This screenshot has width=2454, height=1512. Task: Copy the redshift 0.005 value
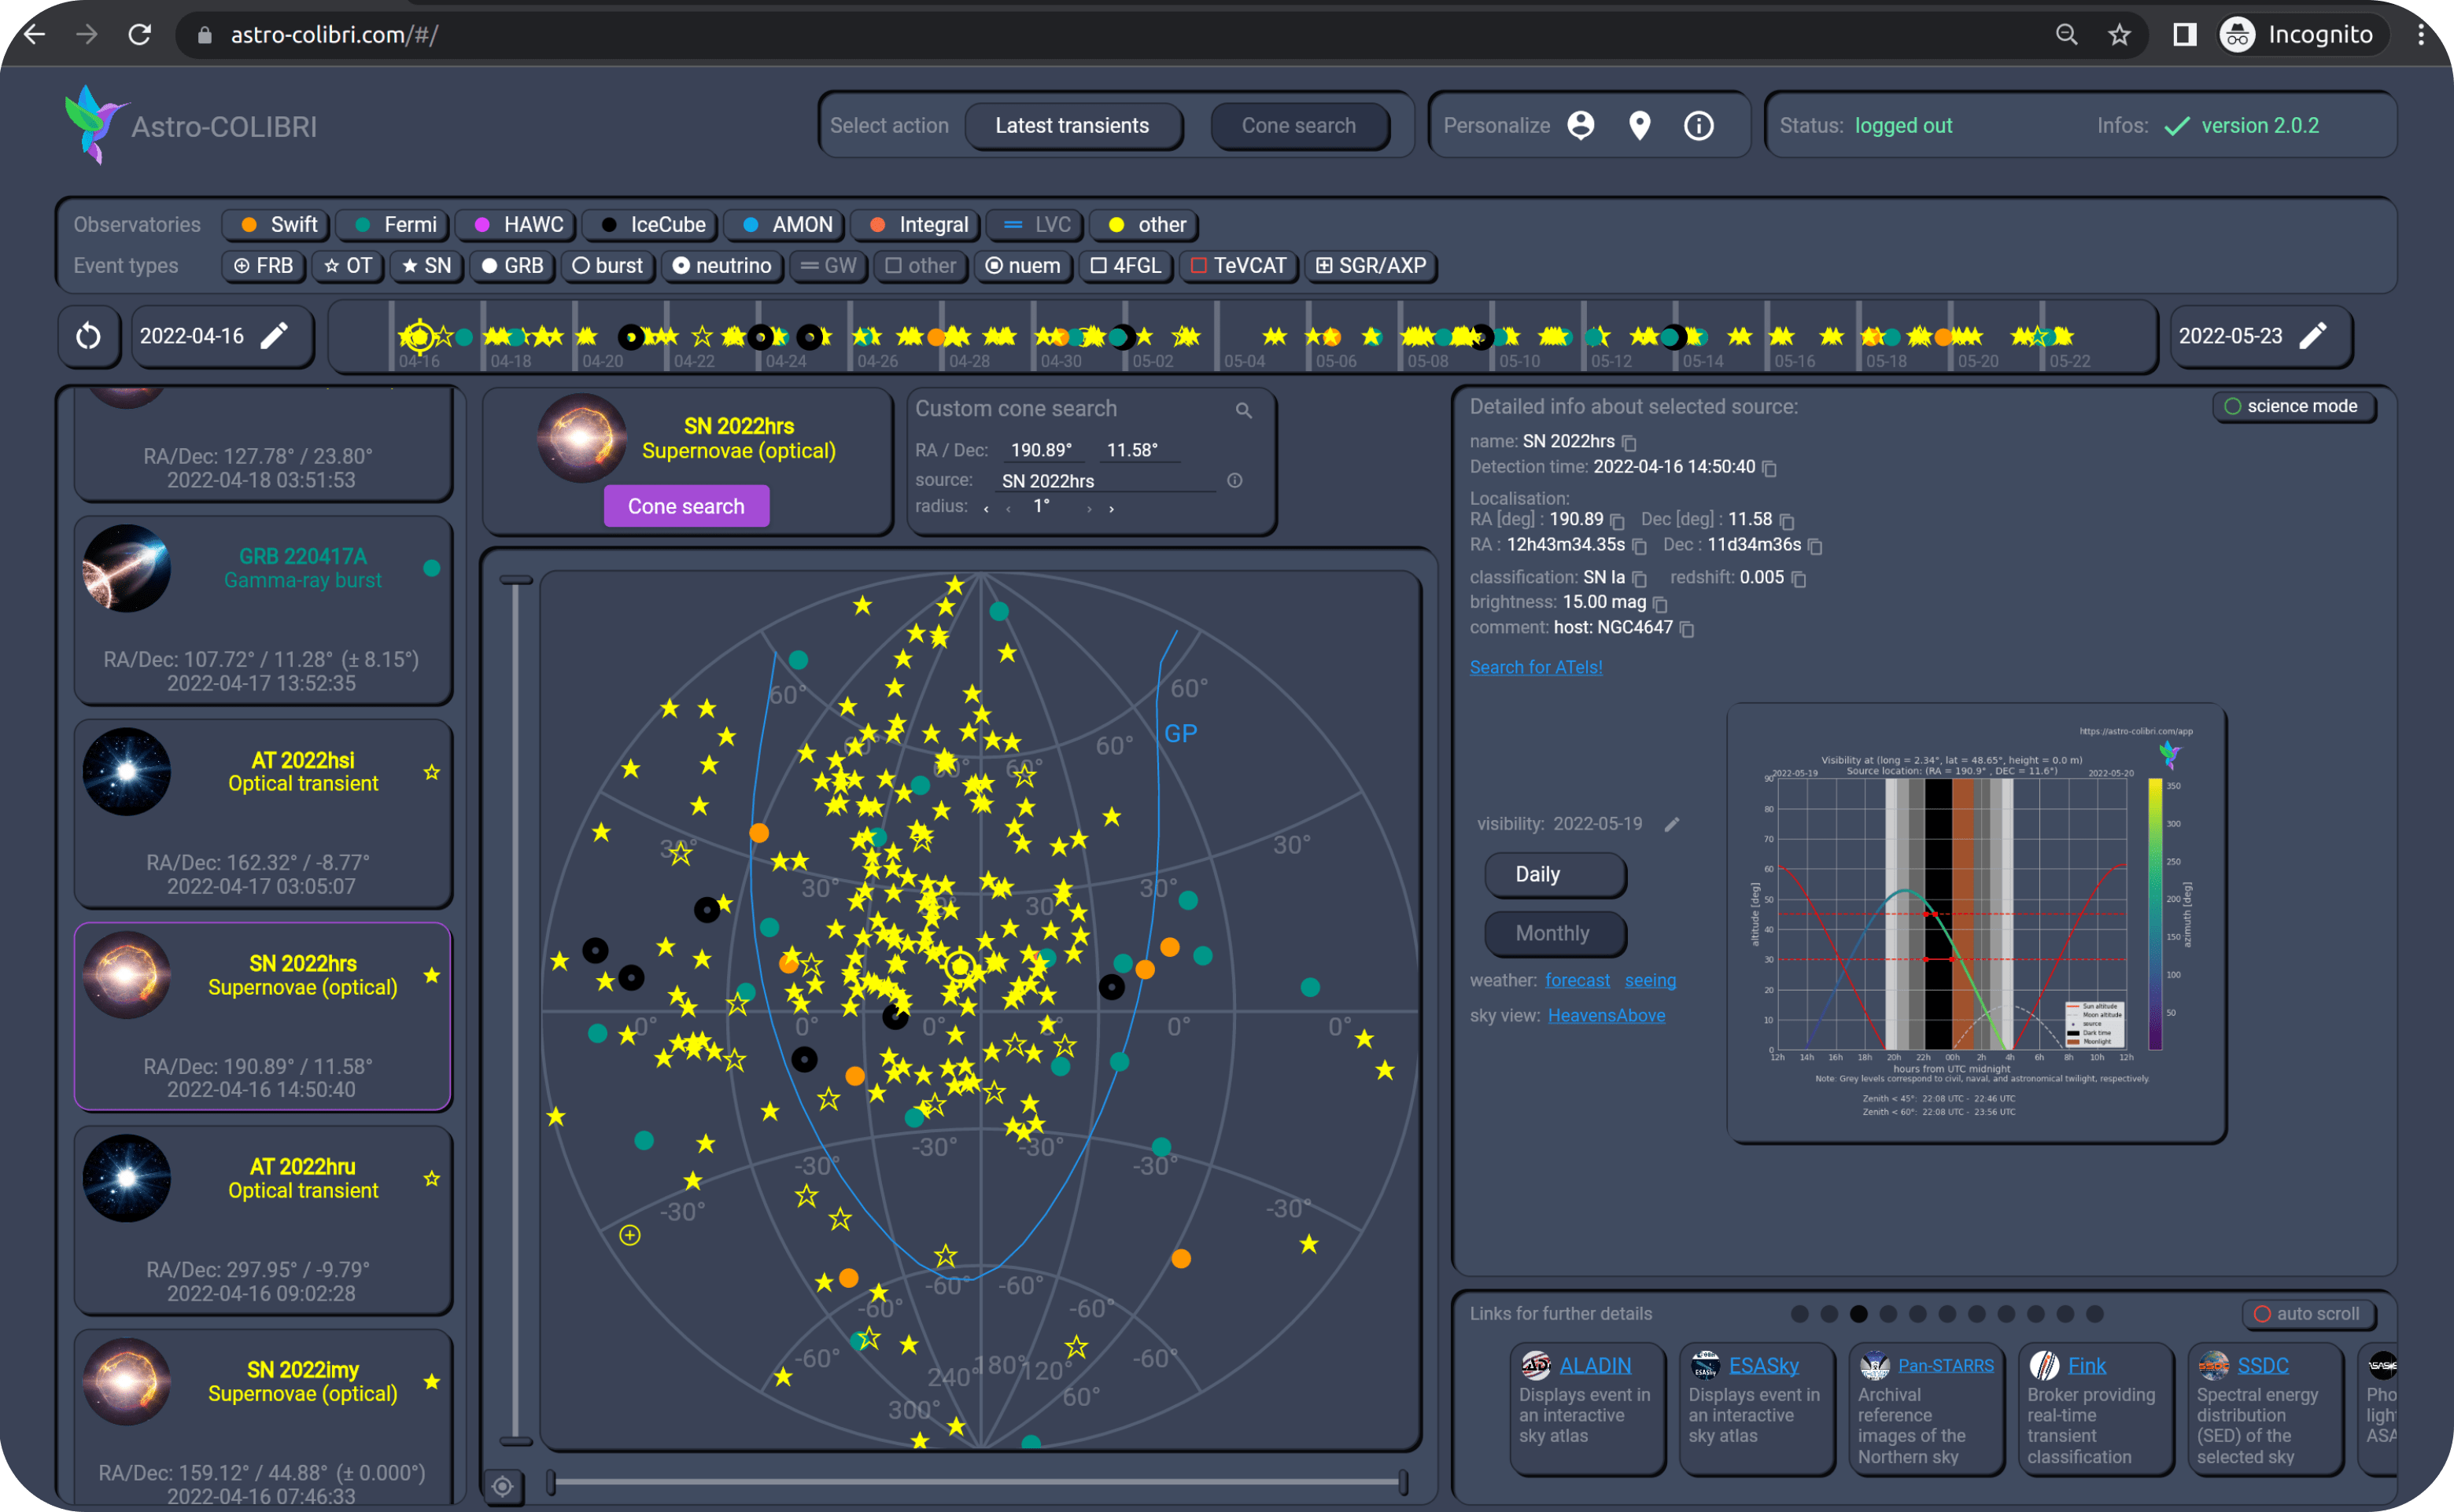[x=1798, y=579]
